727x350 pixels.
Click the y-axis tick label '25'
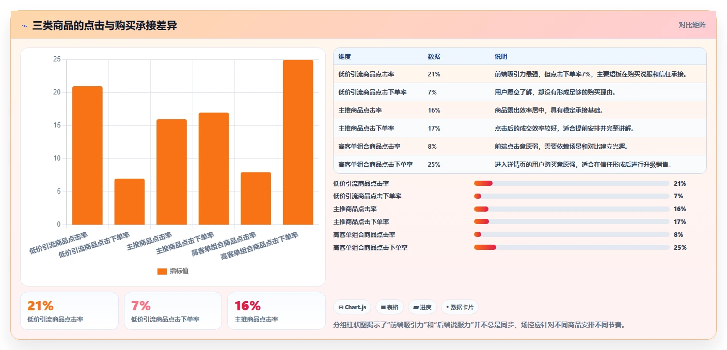point(57,60)
